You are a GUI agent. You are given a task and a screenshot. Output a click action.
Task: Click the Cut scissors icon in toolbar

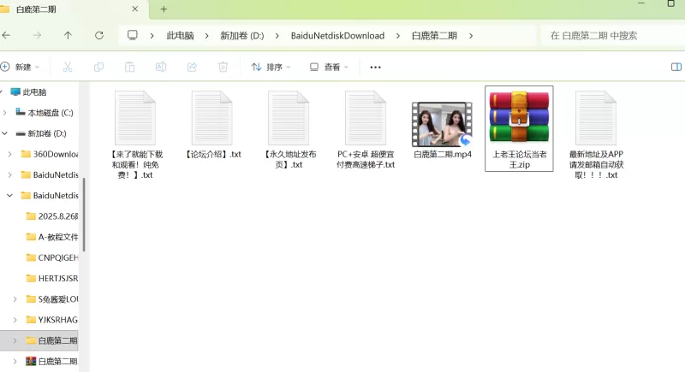[x=68, y=67]
